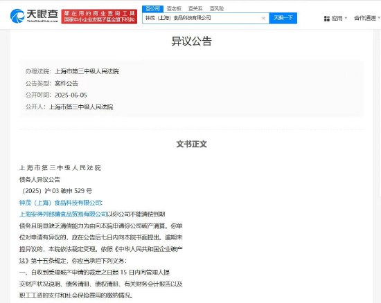
Task: Select the 异议公告 page title
Action: [191, 41]
